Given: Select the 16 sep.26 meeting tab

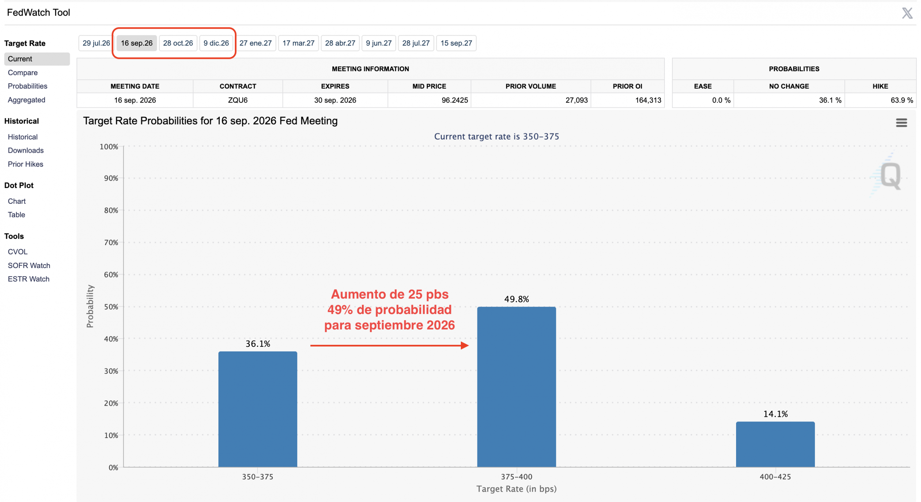Looking at the screenshot, I should coord(136,43).
